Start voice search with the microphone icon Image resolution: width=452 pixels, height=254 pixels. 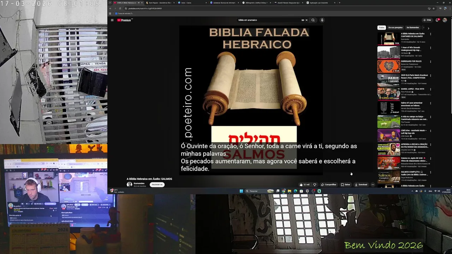(322, 20)
